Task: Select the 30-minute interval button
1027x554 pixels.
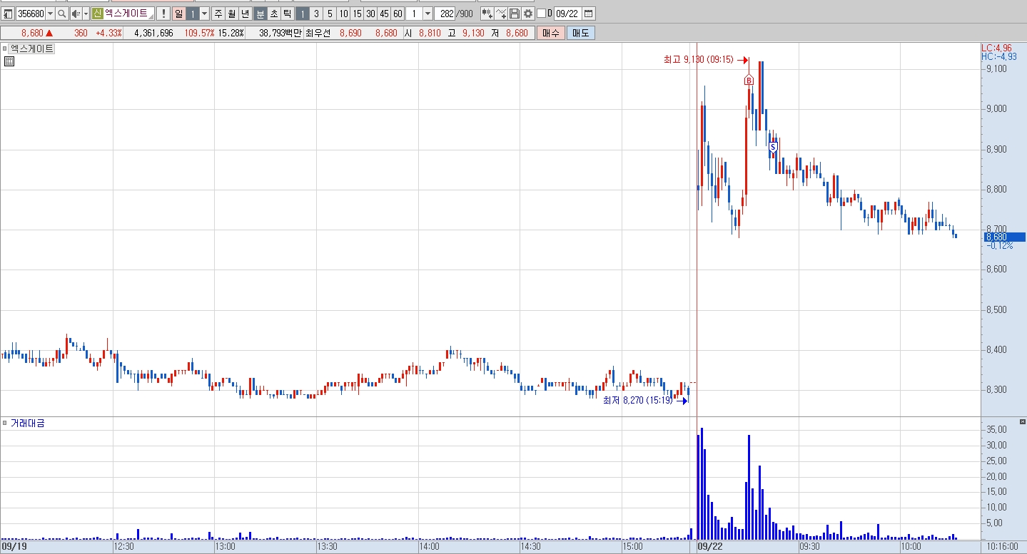Action: coord(370,14)
